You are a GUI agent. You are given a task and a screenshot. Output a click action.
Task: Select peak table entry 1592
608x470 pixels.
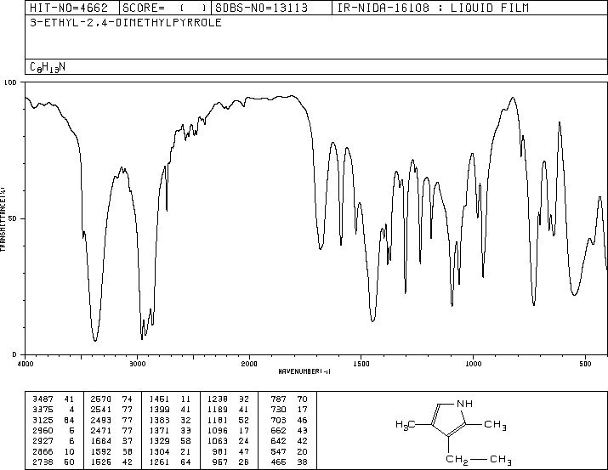101,451
